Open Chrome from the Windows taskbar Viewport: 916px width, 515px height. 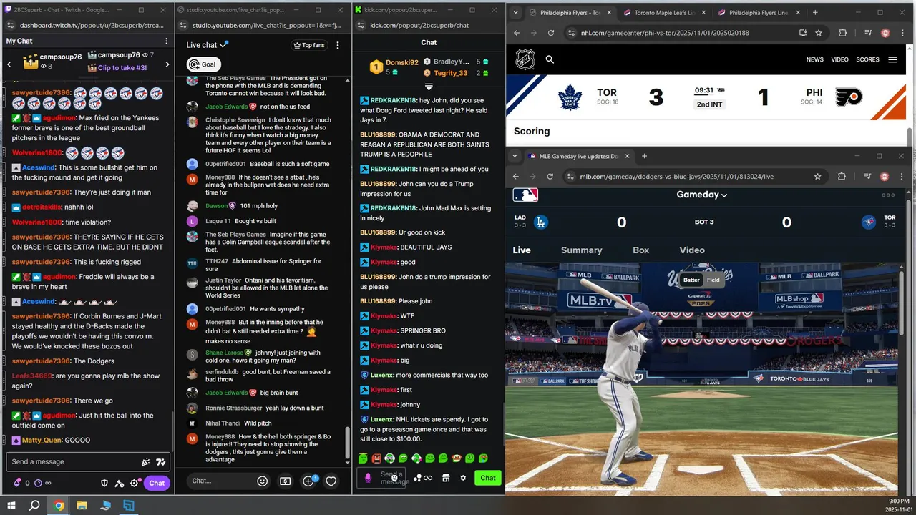coord(59,506)
